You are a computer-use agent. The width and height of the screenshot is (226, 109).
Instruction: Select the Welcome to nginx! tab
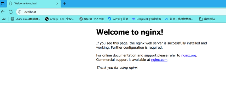tap(34, 3)
